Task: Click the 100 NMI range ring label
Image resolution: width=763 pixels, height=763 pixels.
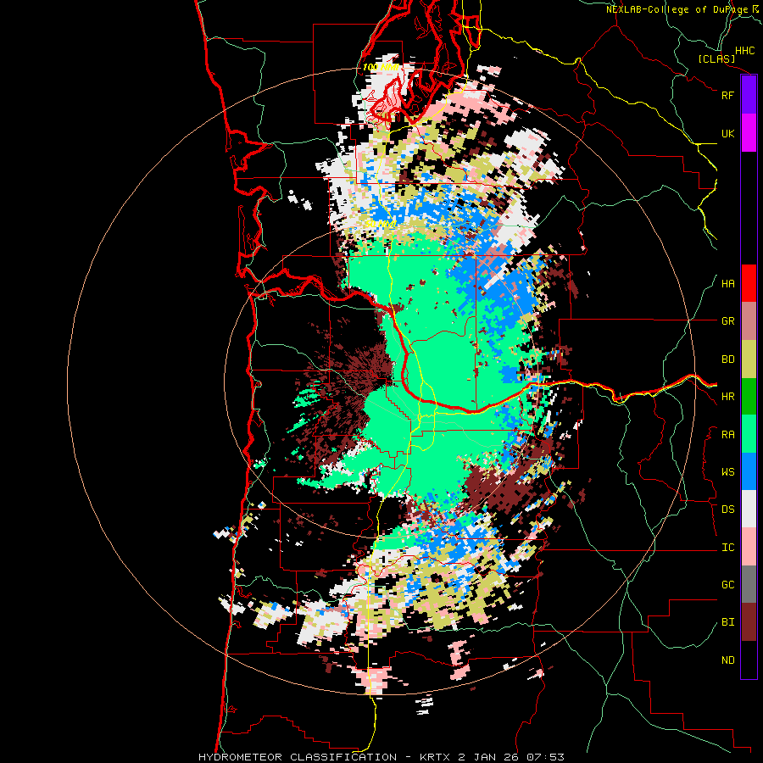Action: (381, 67)
